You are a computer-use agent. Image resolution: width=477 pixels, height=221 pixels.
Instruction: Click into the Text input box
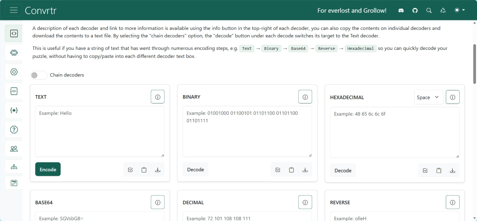tap(100, 131)
